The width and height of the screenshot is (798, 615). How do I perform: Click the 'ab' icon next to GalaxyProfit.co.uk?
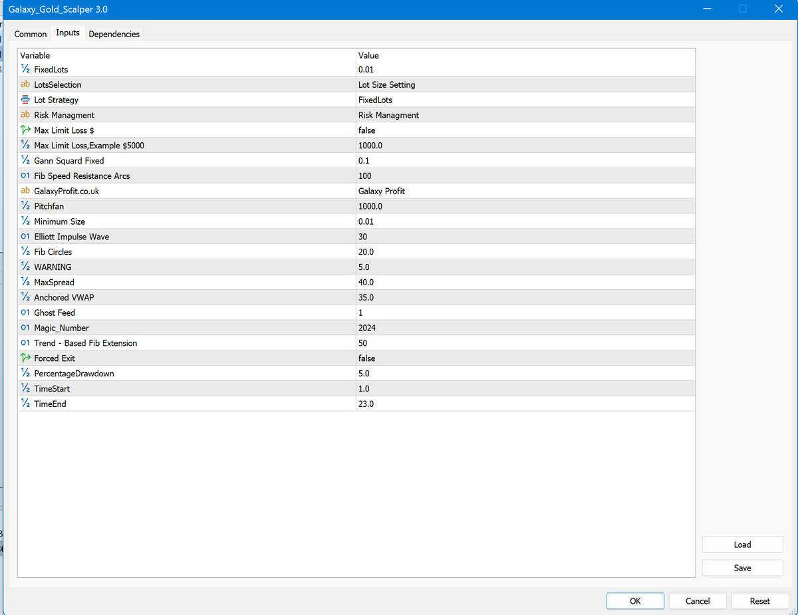pyautogui.click(x=25, y=191)
